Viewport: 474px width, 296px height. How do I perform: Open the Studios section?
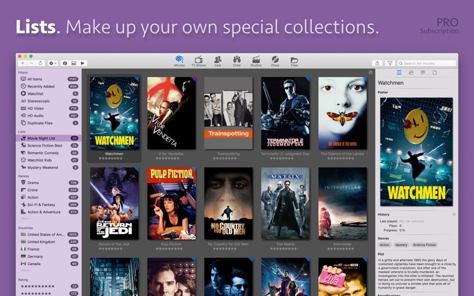256,61
